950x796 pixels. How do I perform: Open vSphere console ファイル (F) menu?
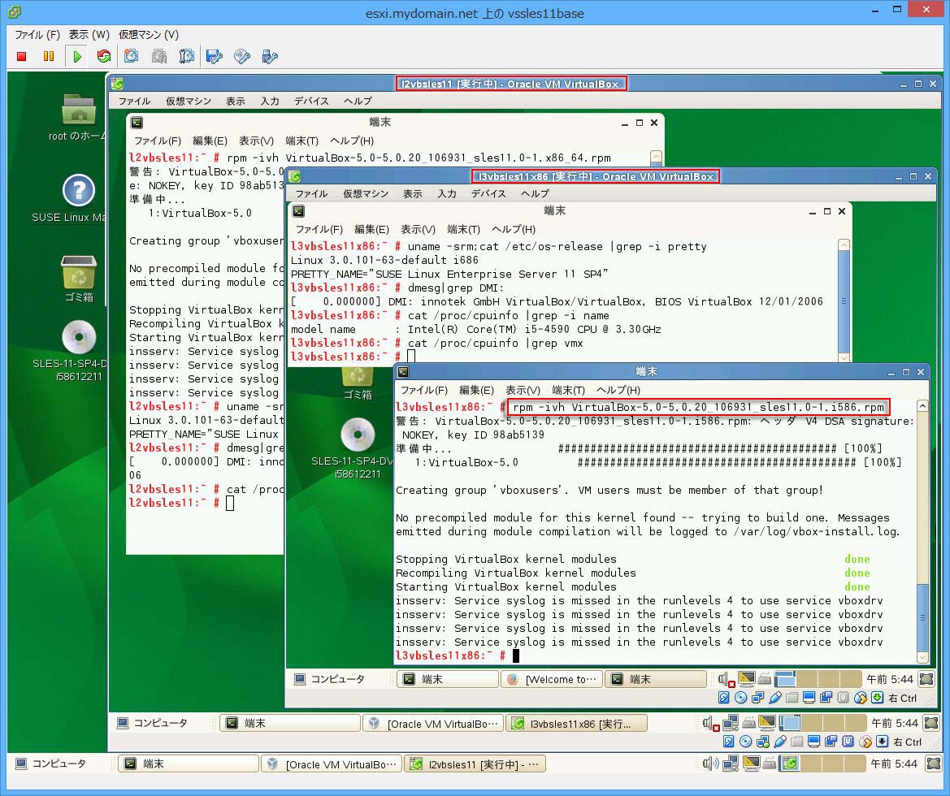tap(37, 35)
